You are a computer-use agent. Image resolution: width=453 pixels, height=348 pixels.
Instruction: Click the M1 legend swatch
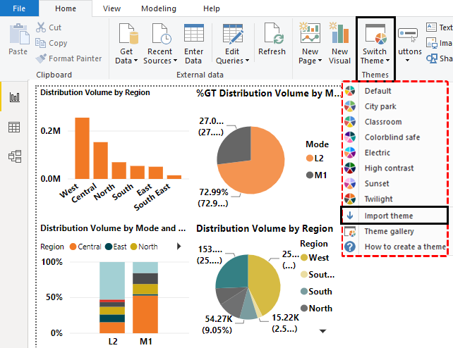310,175
